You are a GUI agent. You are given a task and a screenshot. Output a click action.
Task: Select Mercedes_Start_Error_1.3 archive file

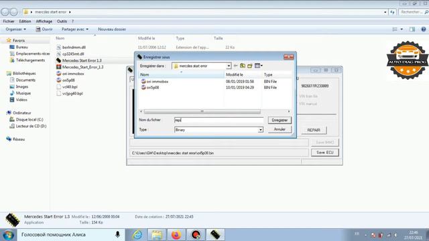83,67
